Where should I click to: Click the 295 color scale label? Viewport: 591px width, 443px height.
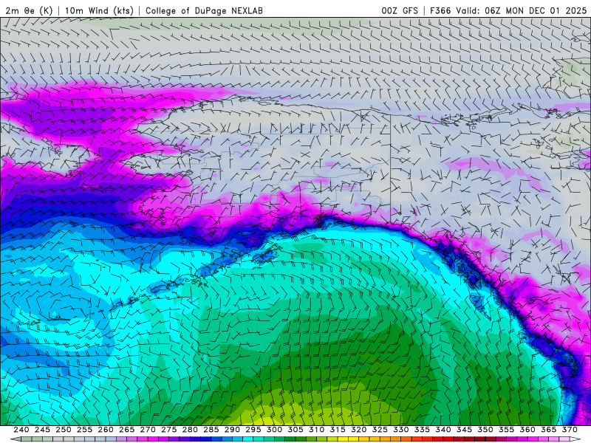(253, 430)
